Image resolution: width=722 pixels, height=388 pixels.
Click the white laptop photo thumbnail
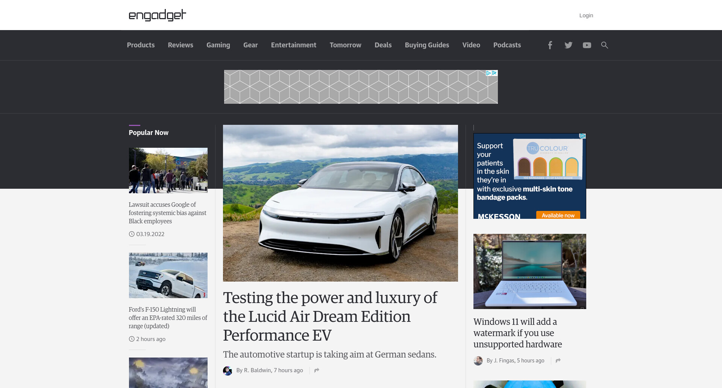click(529, 271)
